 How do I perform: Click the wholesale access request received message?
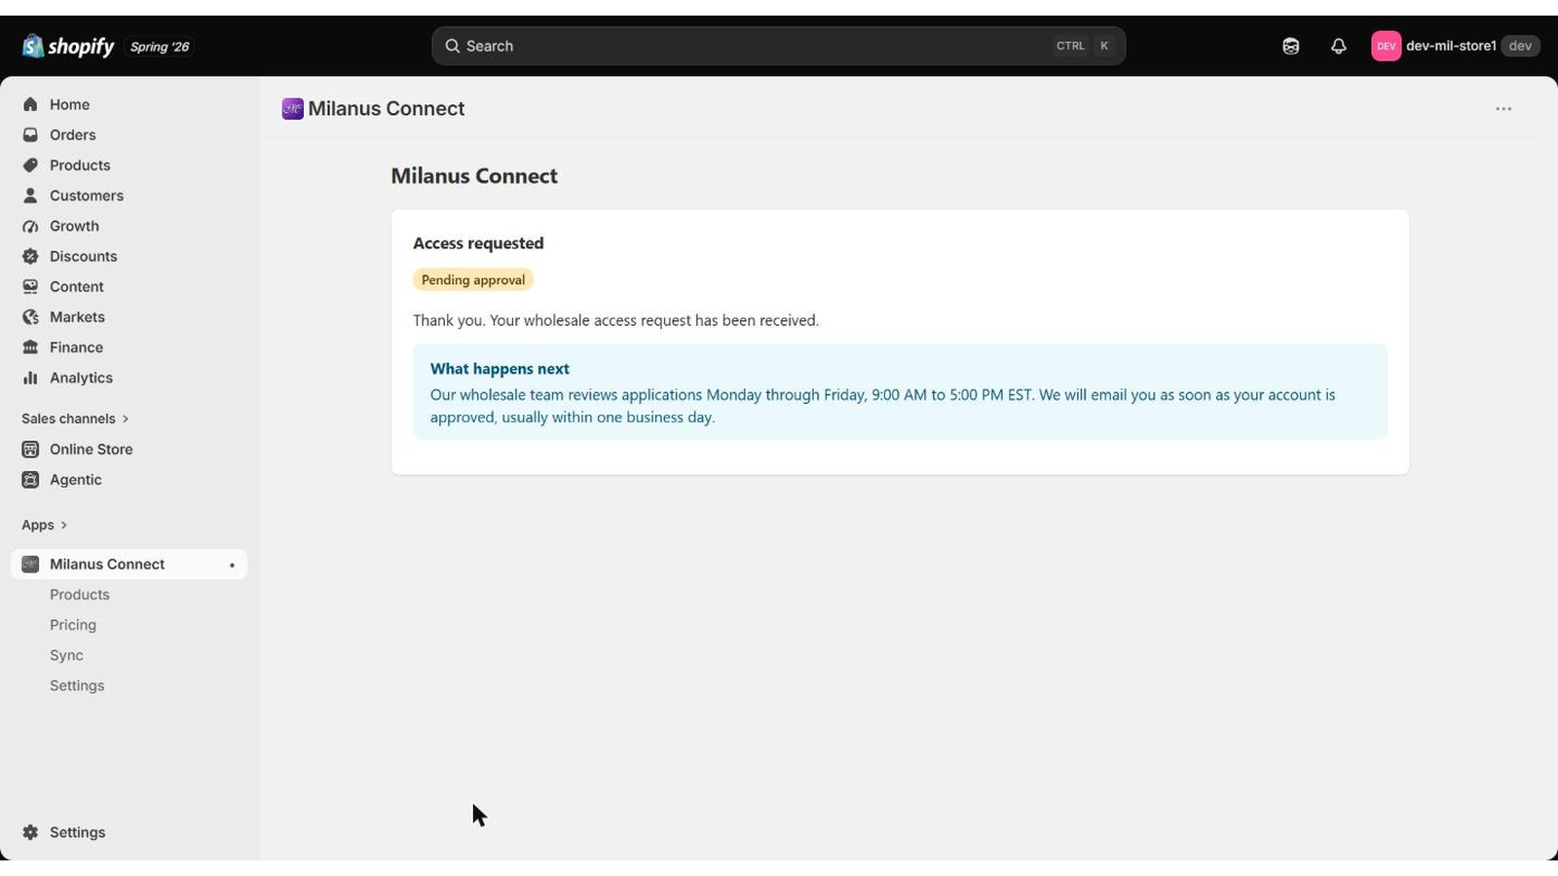tap(615, 320)
